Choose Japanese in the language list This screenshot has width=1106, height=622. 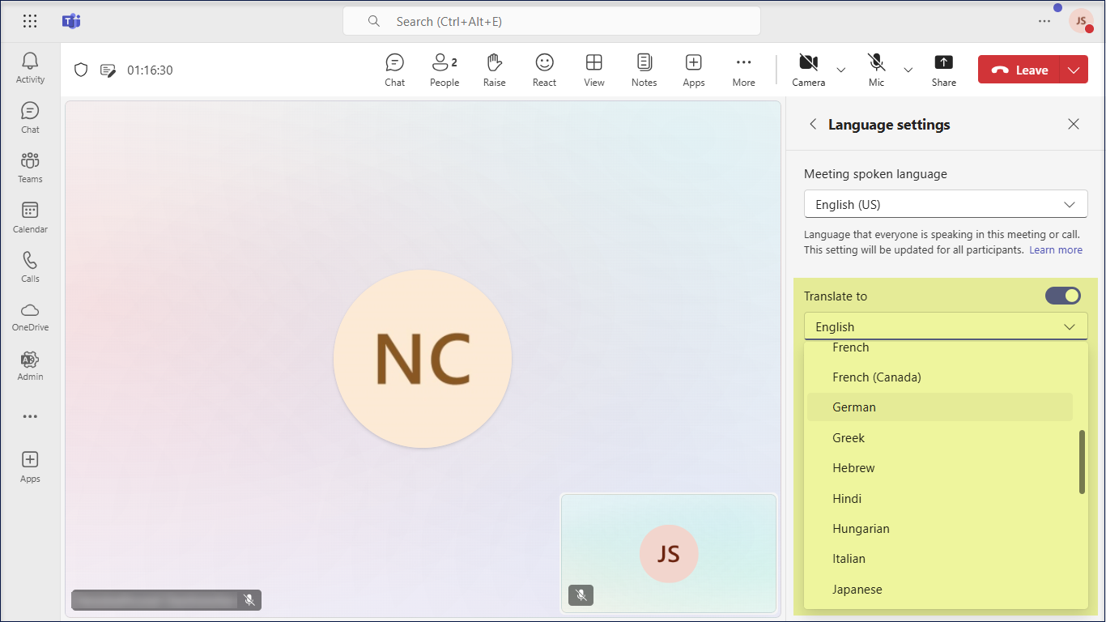[857, 590]
